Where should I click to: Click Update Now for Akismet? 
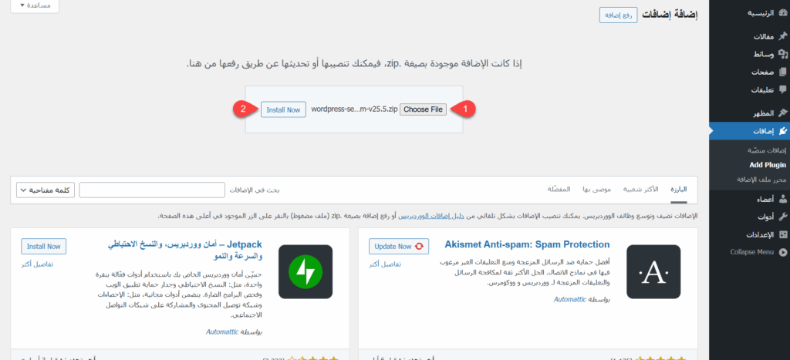(399, 246)
